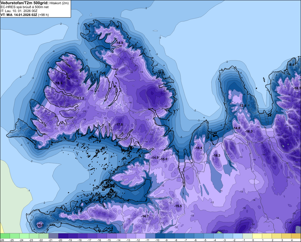Select the legend swatch between -20 and -19
Image resolution: width=301 pixels, height=242 pixels.
coord(63,236)
